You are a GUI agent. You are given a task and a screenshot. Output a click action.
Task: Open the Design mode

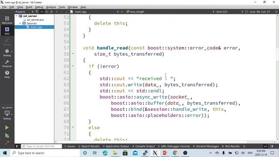click(7, 42)
